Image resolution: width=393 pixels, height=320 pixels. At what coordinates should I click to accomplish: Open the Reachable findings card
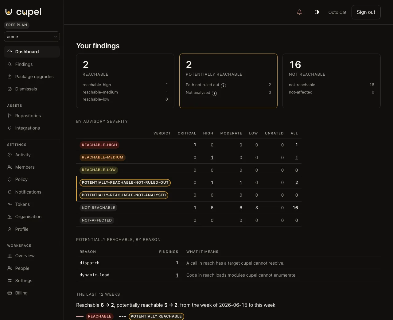coord(125,81)
